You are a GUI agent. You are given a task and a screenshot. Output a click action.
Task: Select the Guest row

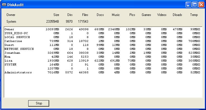102,45
